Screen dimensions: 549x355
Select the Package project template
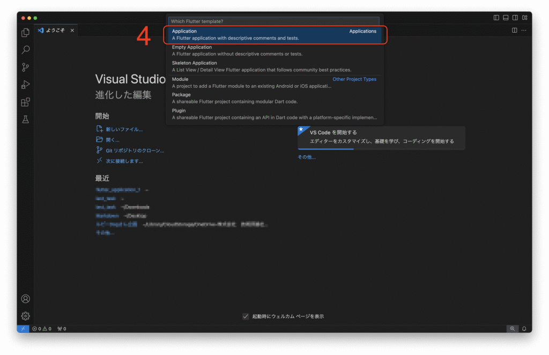[x=274, y=99]
